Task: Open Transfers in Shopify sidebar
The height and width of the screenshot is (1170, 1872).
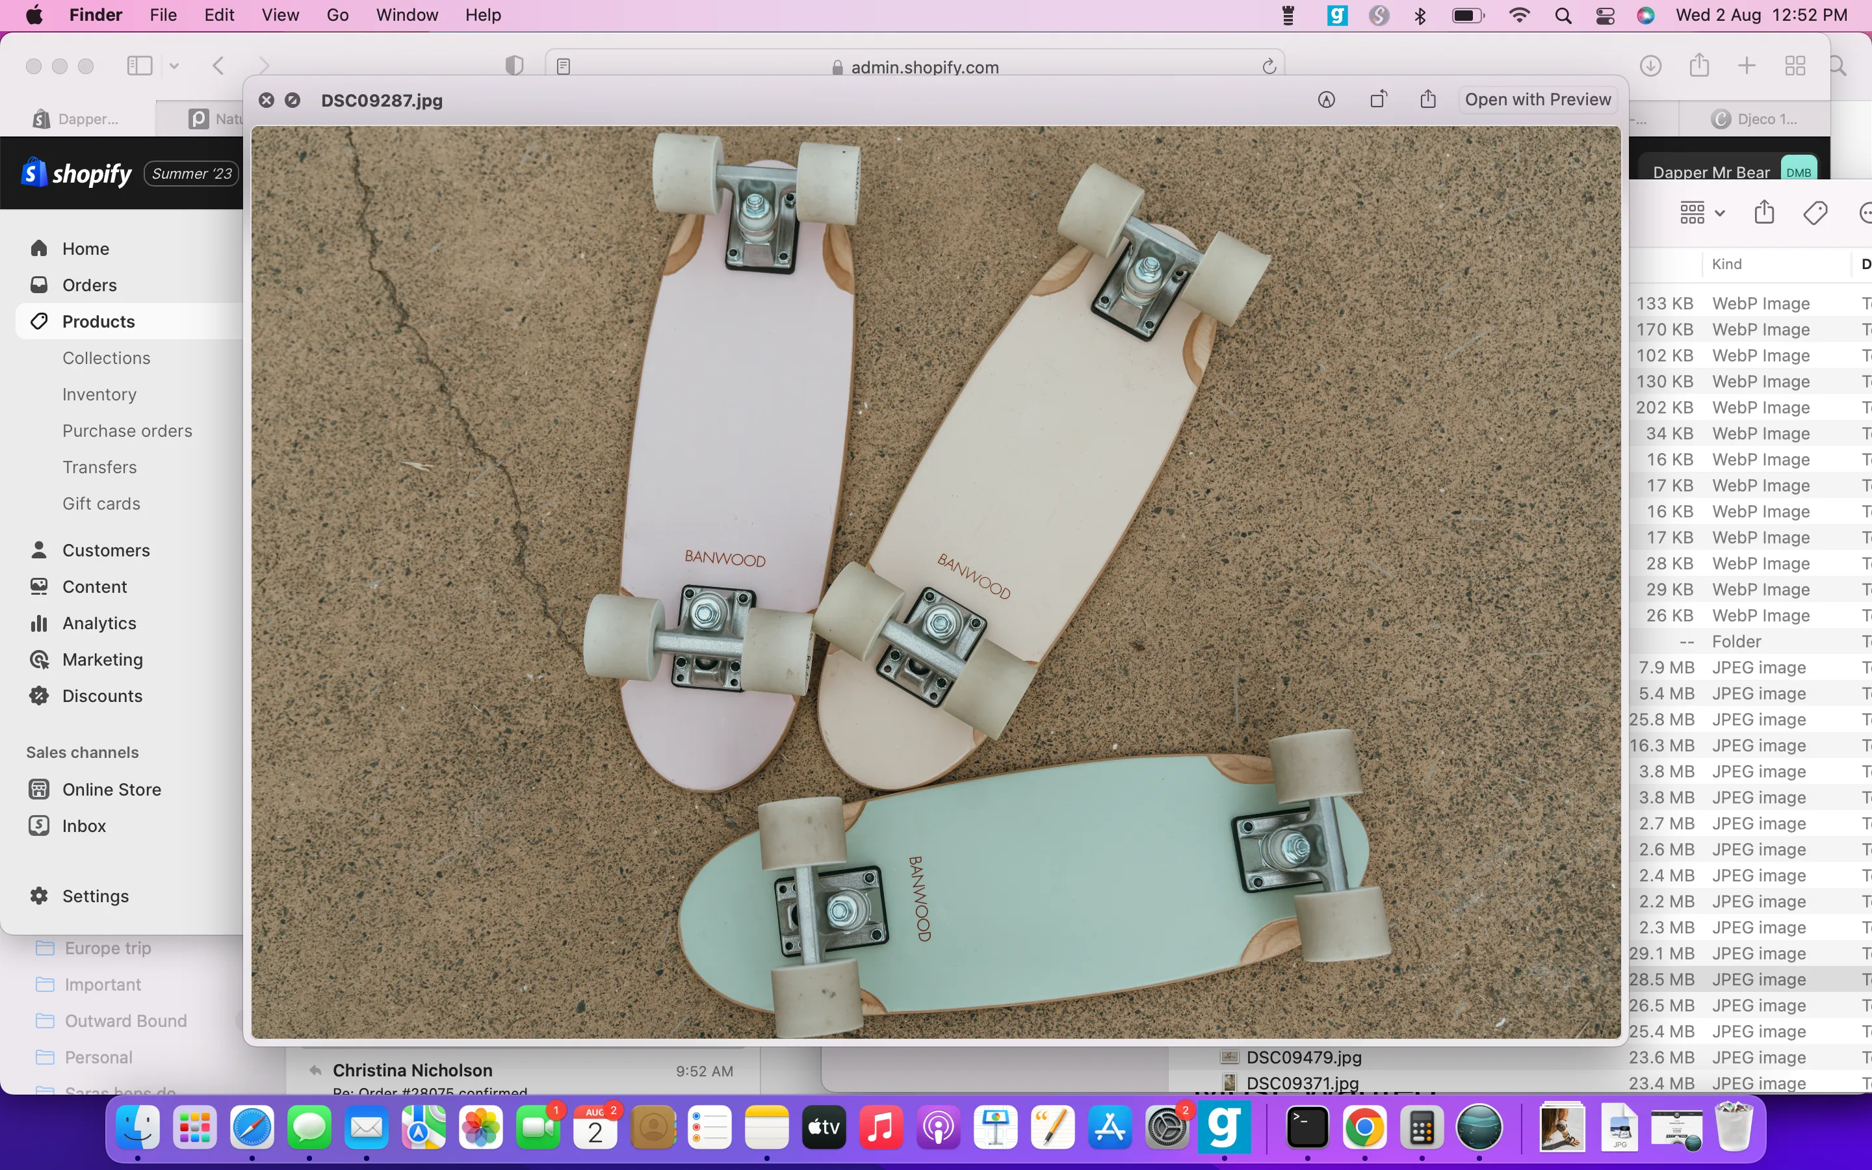Action: pyautogui.click(x=100, y=467)
